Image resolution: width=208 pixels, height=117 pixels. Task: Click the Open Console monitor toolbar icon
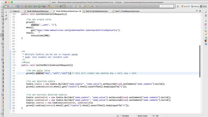tap(18, 6)
